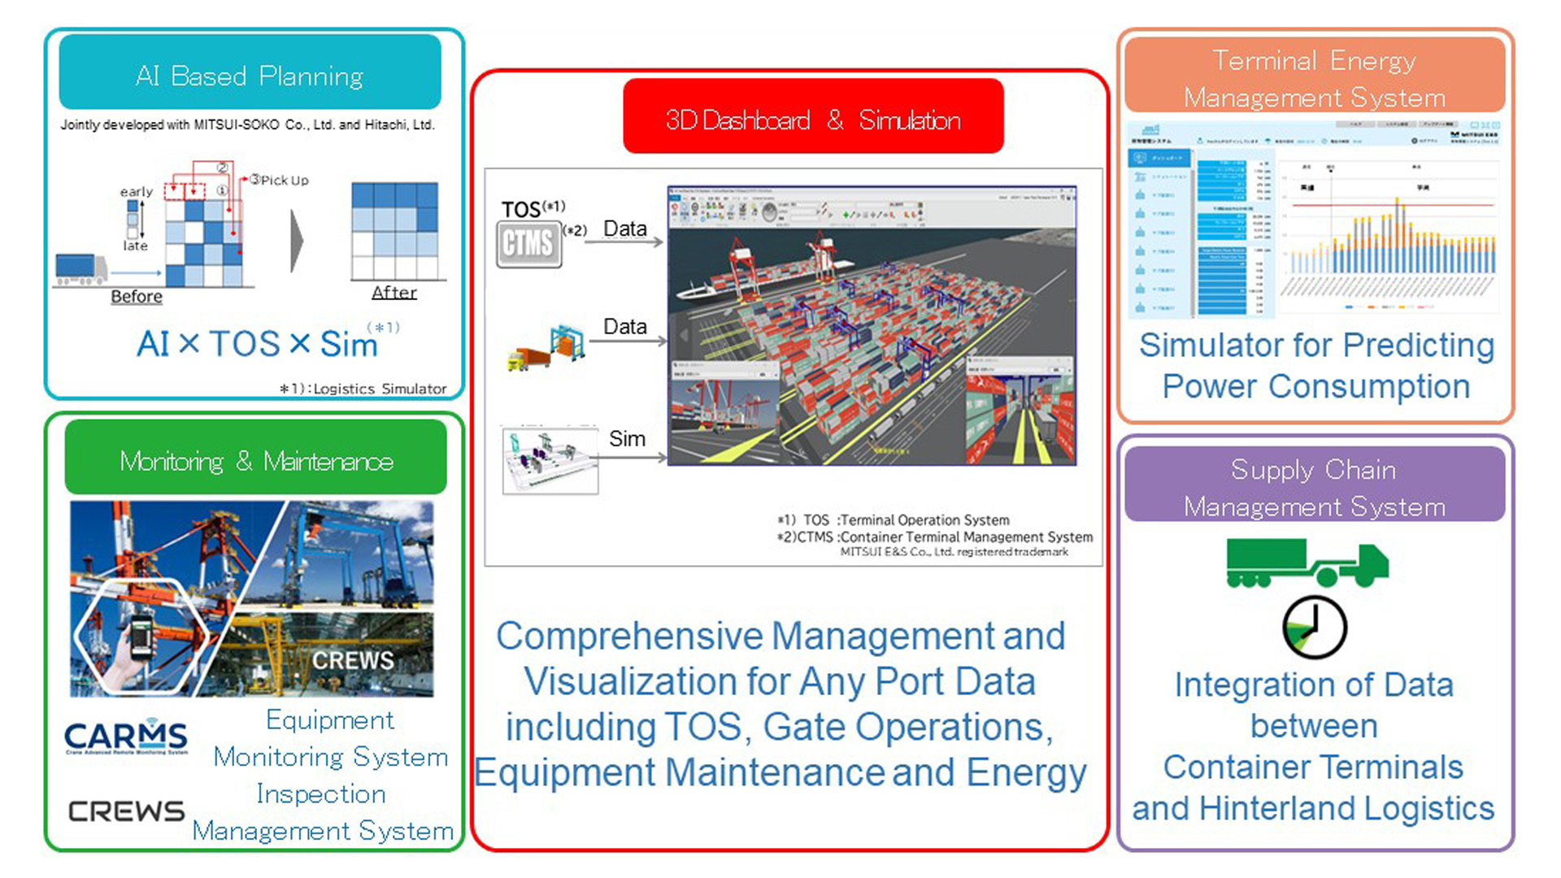This screenshot has width=1561, height=878.
Task: Click the black CREWS logo
Action: [x=126, y=811]
